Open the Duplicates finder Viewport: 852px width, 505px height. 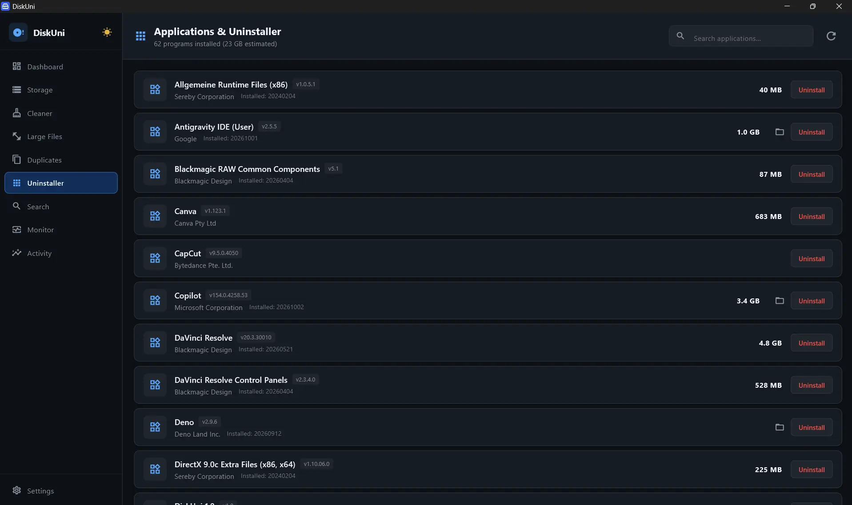tap(61, 160)
